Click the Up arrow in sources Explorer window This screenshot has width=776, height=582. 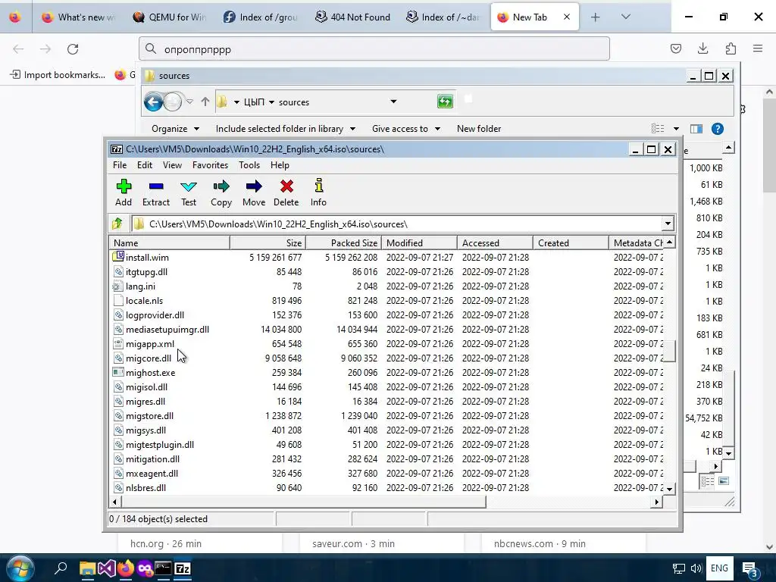pyautogui.click(x=205, y=102)
